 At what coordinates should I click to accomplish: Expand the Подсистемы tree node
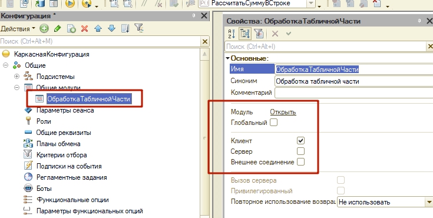click(17, 77)
